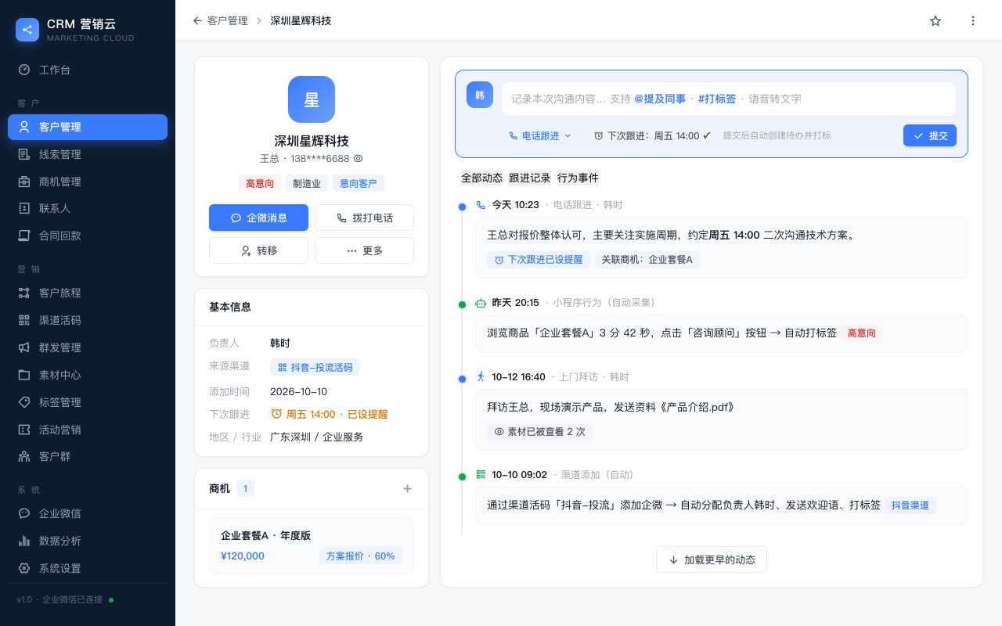Add a new 商机 with plus icon
The width and height of the screenshot is (1002, 626).
407,489
